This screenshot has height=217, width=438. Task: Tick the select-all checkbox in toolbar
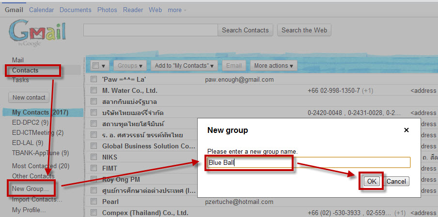tap(95, 66)
